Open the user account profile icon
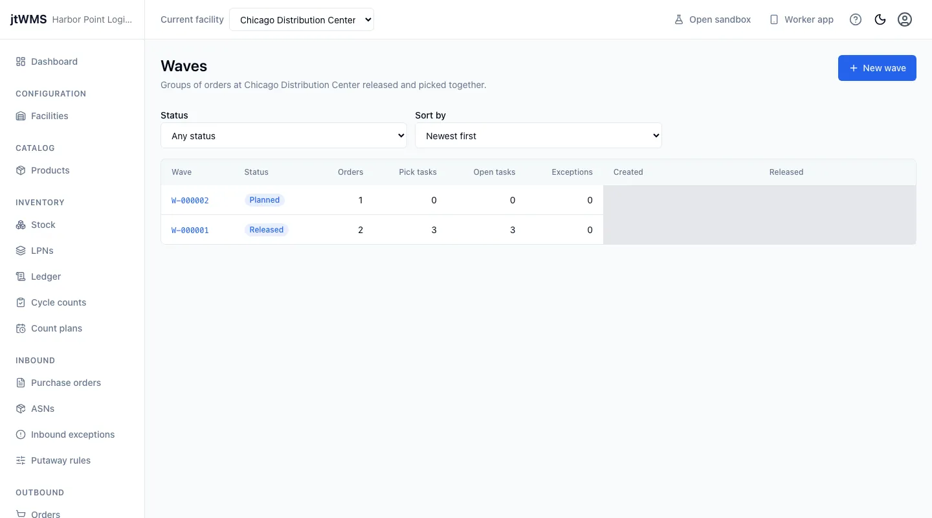Viewport: 932px width, 518px height. click(x=905, y=19)
